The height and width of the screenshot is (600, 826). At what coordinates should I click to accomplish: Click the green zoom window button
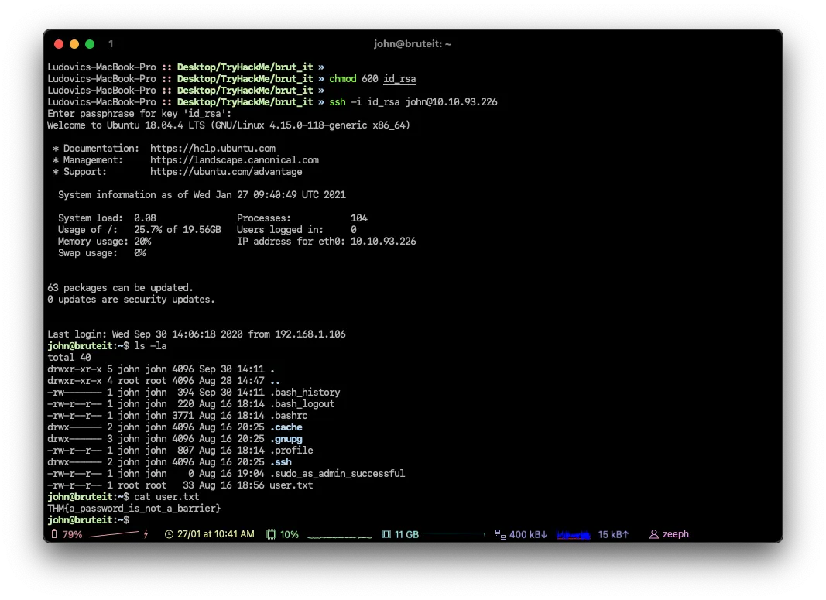tap(90, 44)
